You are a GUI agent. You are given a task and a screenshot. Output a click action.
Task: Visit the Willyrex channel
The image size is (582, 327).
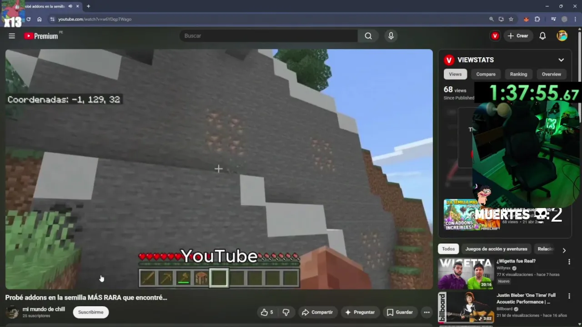coord(504,268)
